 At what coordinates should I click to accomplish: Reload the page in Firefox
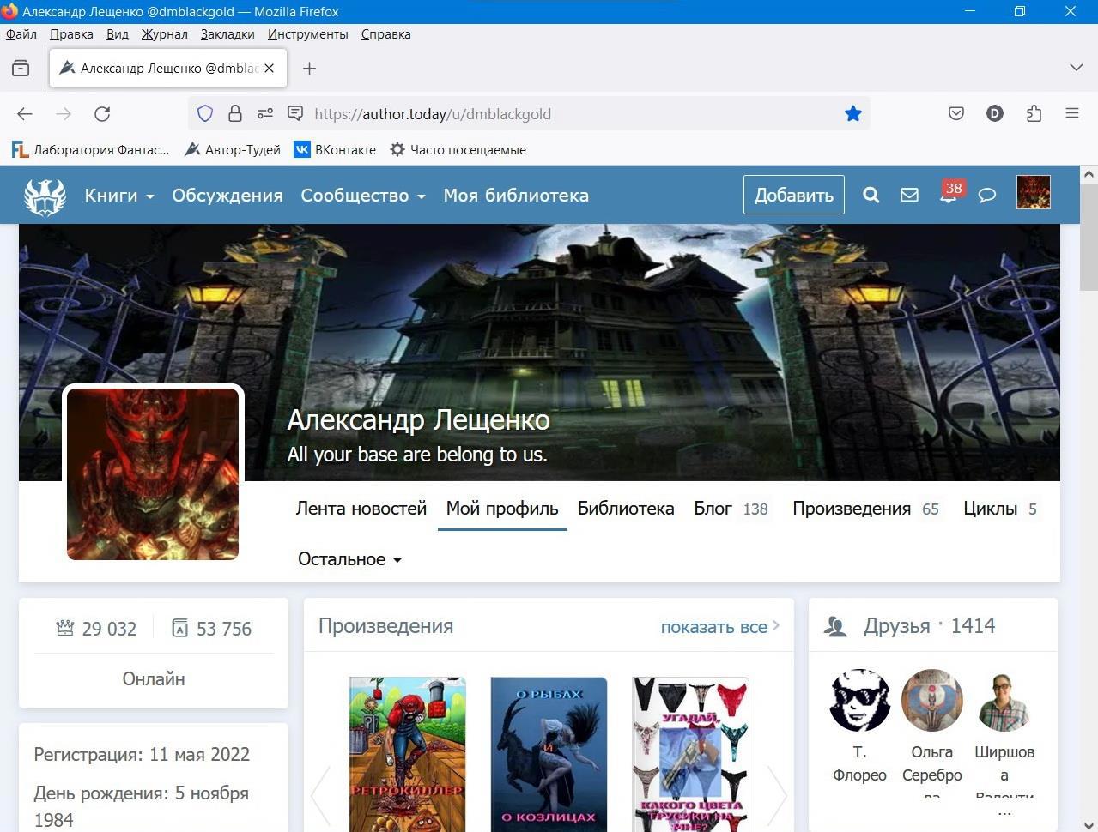102,114
